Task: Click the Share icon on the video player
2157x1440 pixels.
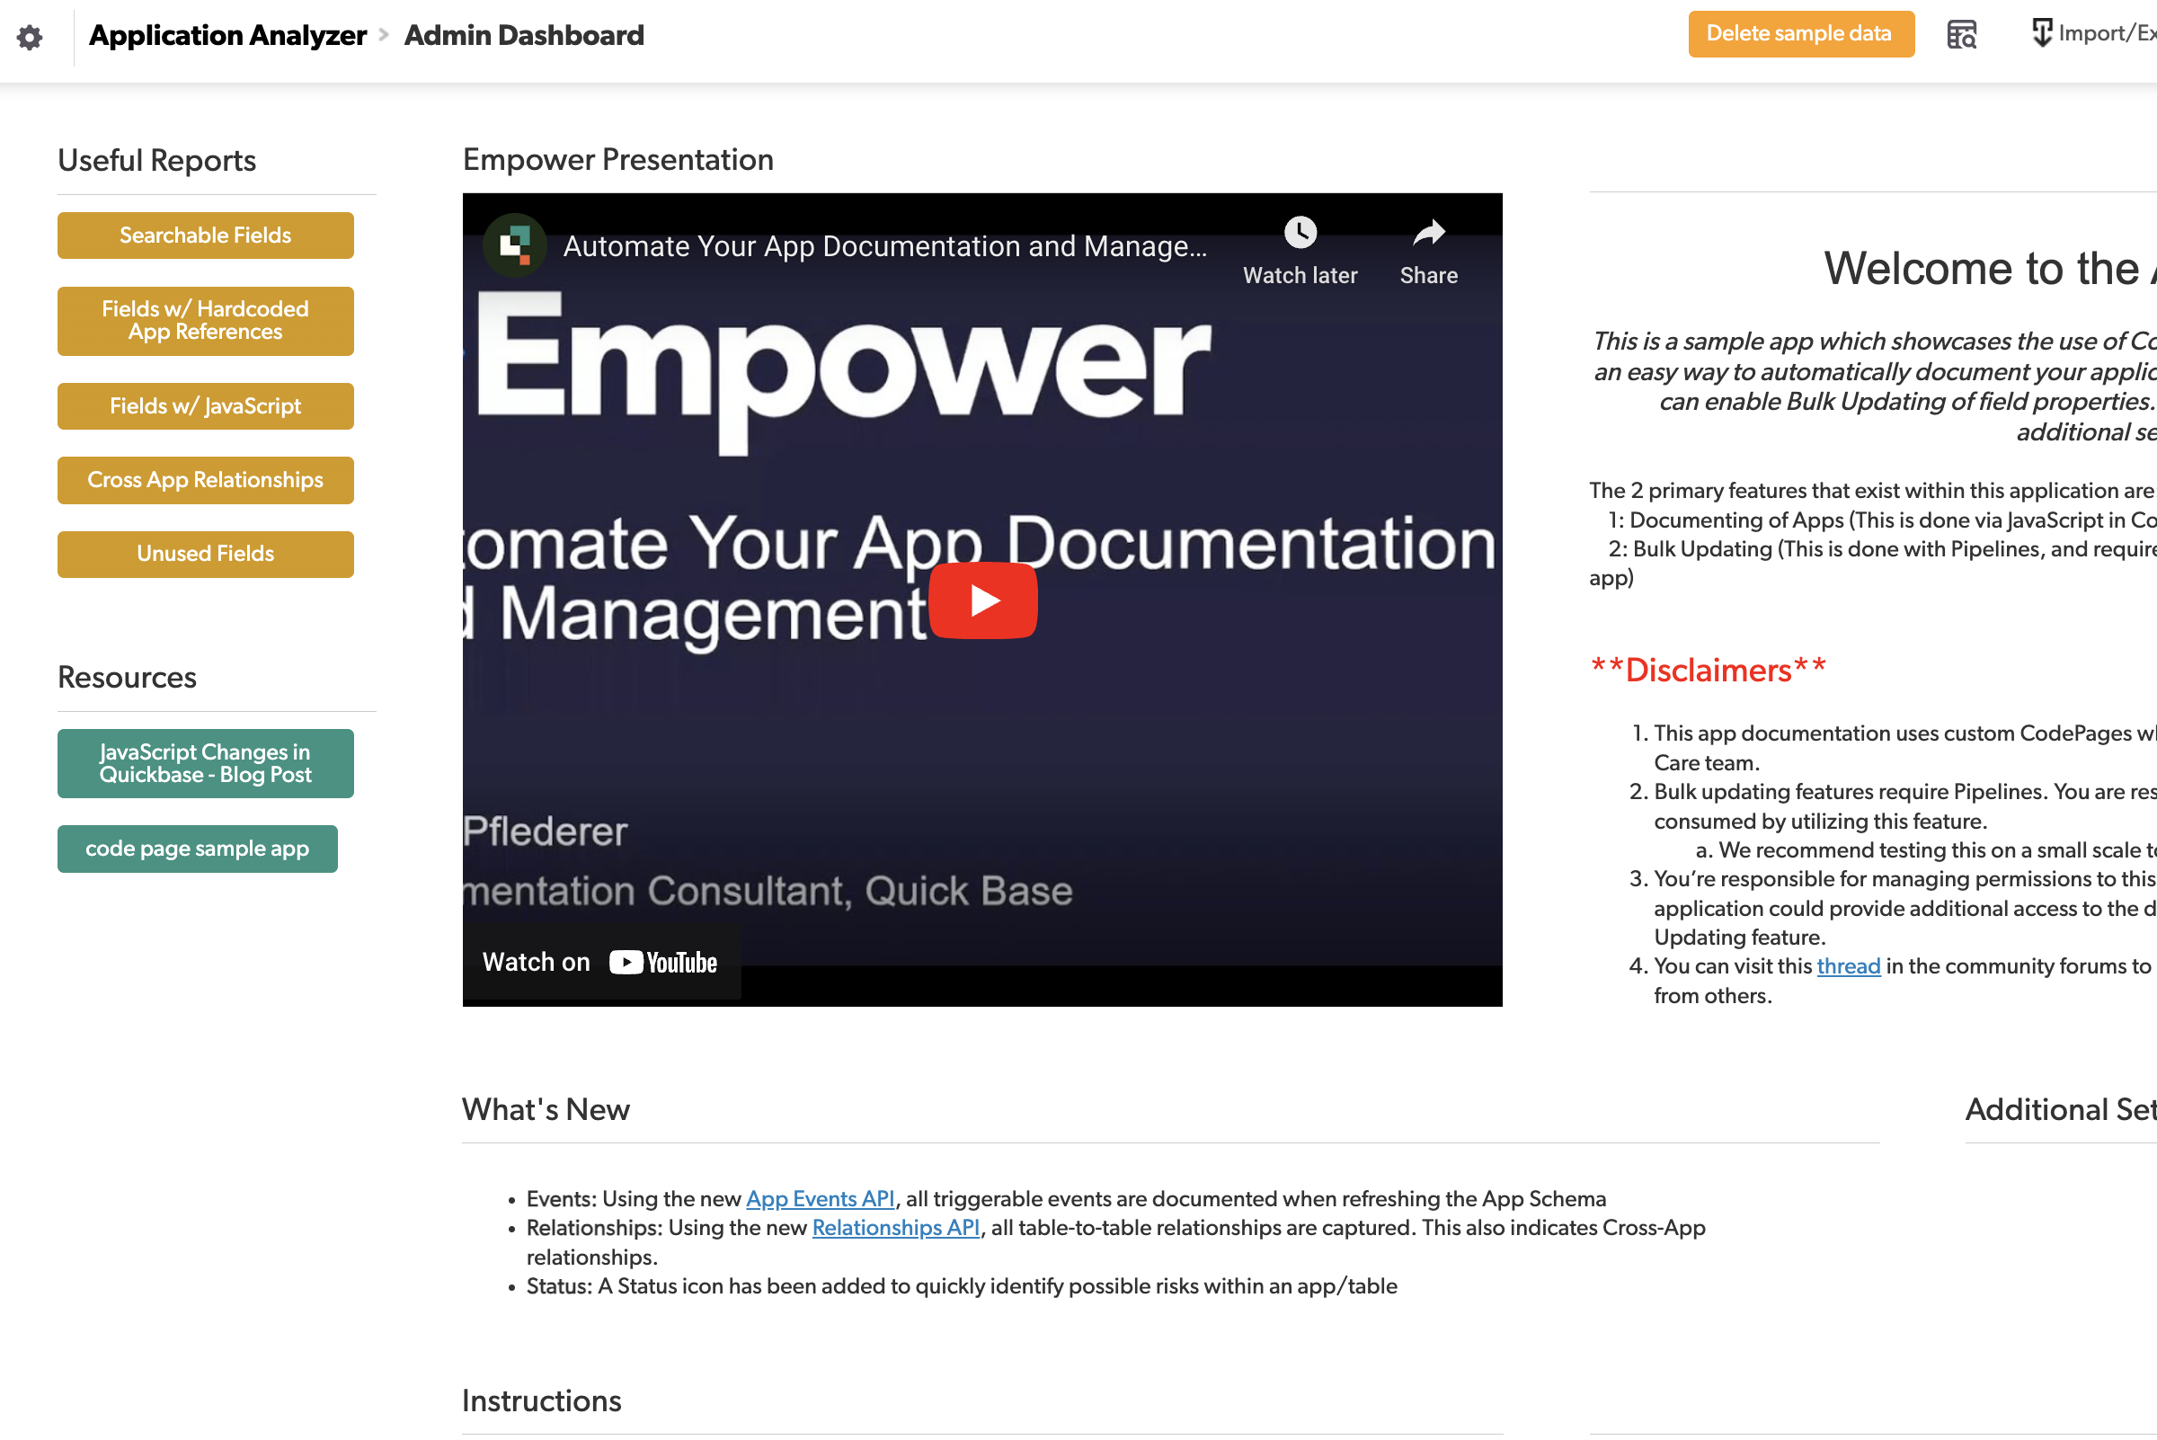Action: [1428, 232]
